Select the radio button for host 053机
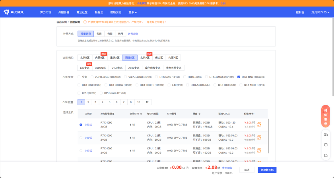This screenshot has height=178, width=334. click(x=81, y=125)
